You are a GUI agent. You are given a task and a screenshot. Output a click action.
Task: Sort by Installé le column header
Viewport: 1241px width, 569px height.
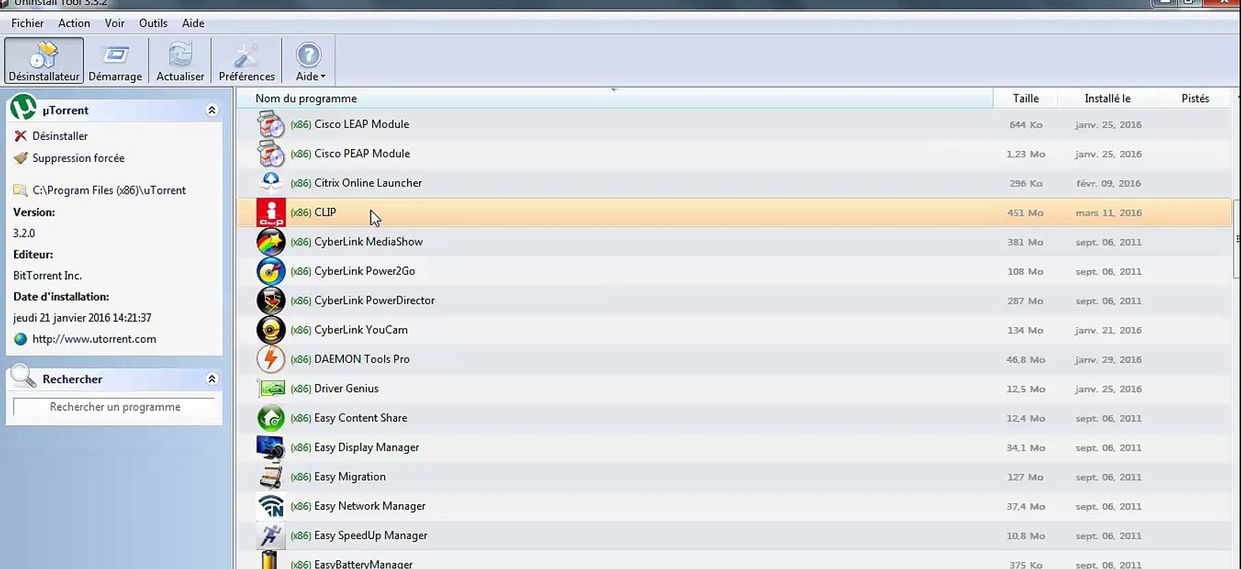(1107, 98)
